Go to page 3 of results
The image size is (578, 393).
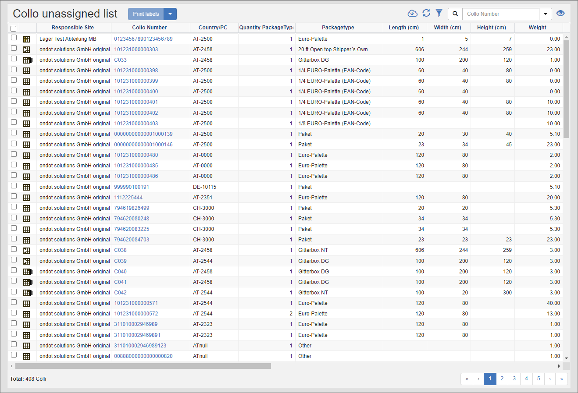(x=514, y=379)
